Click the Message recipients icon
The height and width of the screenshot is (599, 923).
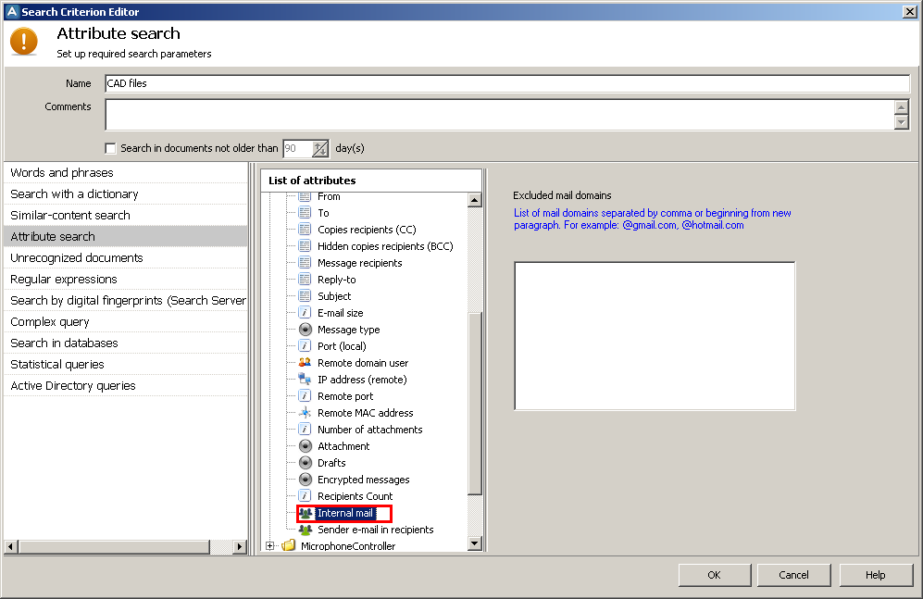point(305,262)
